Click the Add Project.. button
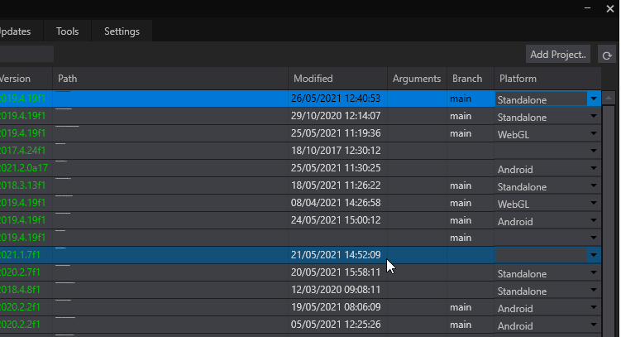This screenshot has width=621, height=337. [x=558, y=55]
